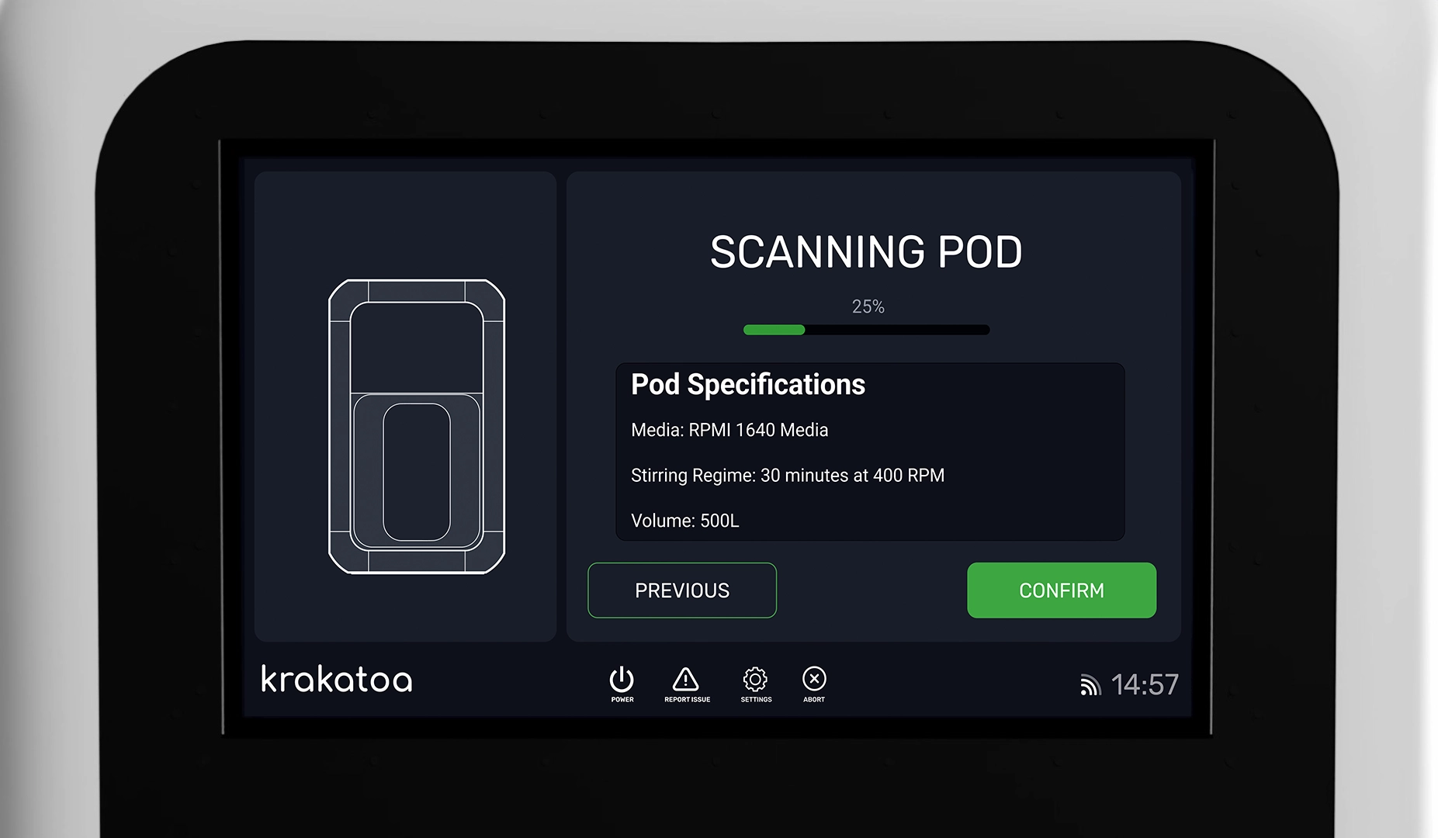Viewport: 1438px width, 838px height.
Task: Click the wireless signal indicator icon
Action: [x=1090, y=684]
